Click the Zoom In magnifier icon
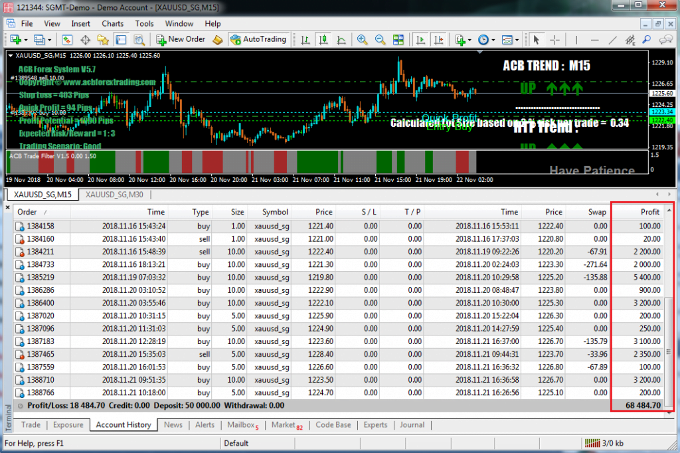 (362, 40)
